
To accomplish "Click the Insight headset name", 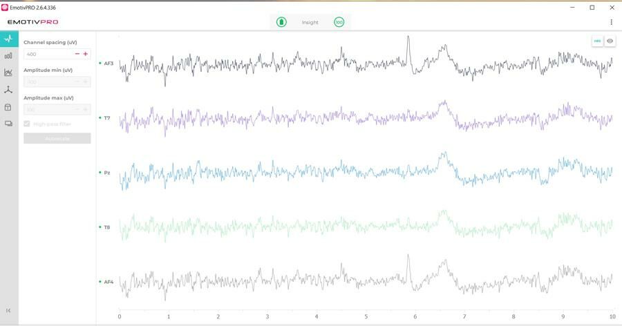I will click(x=310, y=22).
